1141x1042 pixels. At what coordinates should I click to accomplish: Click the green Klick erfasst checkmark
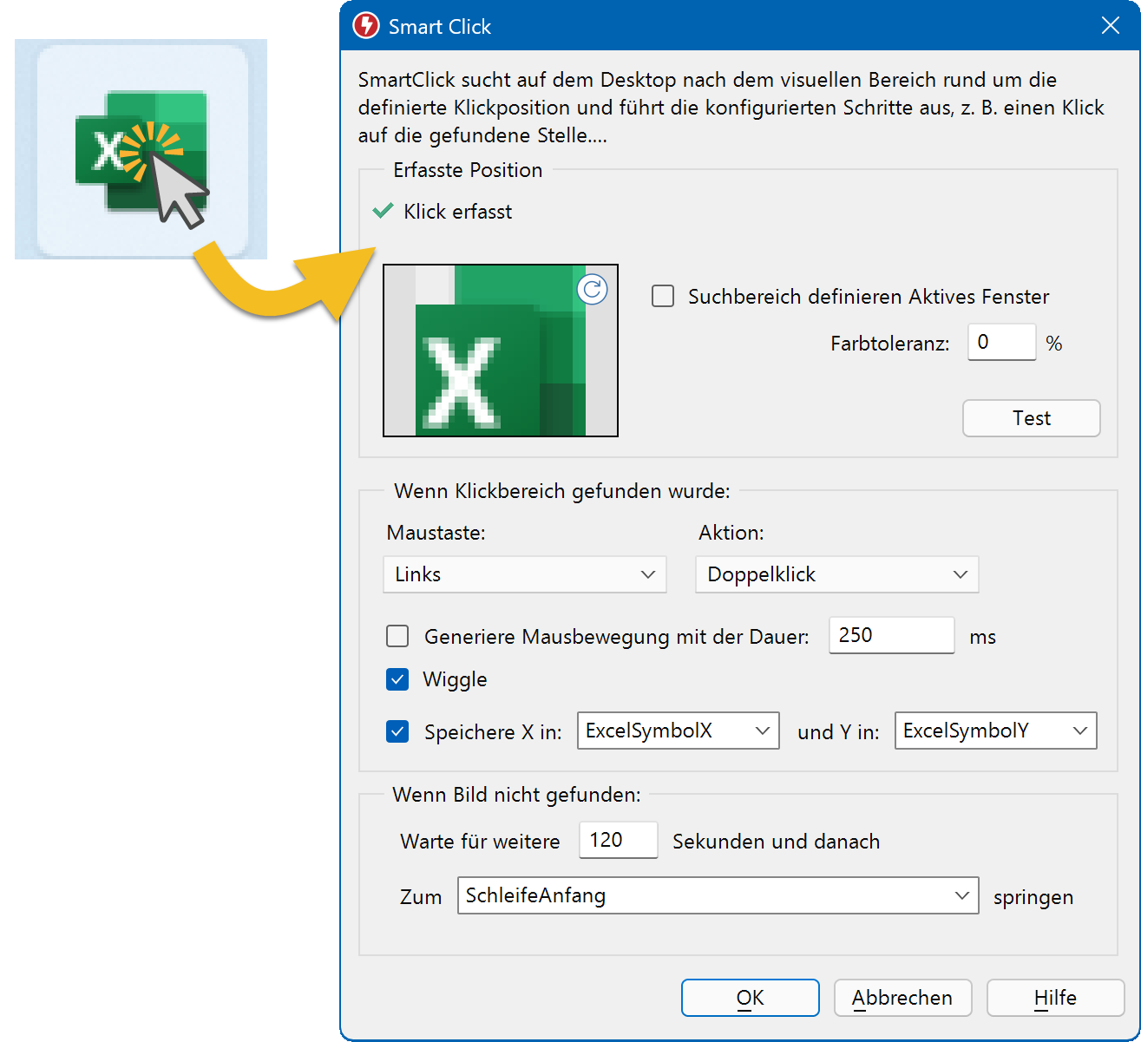pyautogui.click(x=383, y=211)
